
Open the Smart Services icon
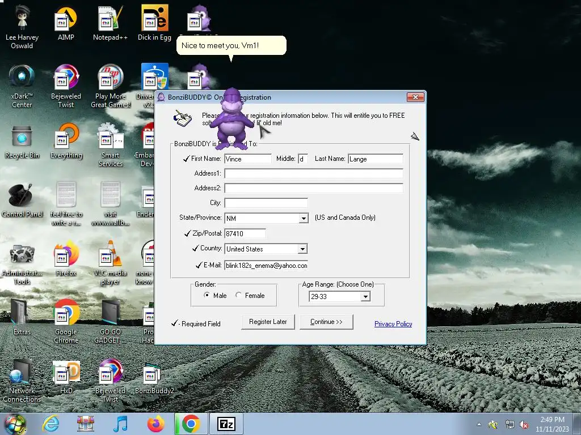tap(111, 145)
